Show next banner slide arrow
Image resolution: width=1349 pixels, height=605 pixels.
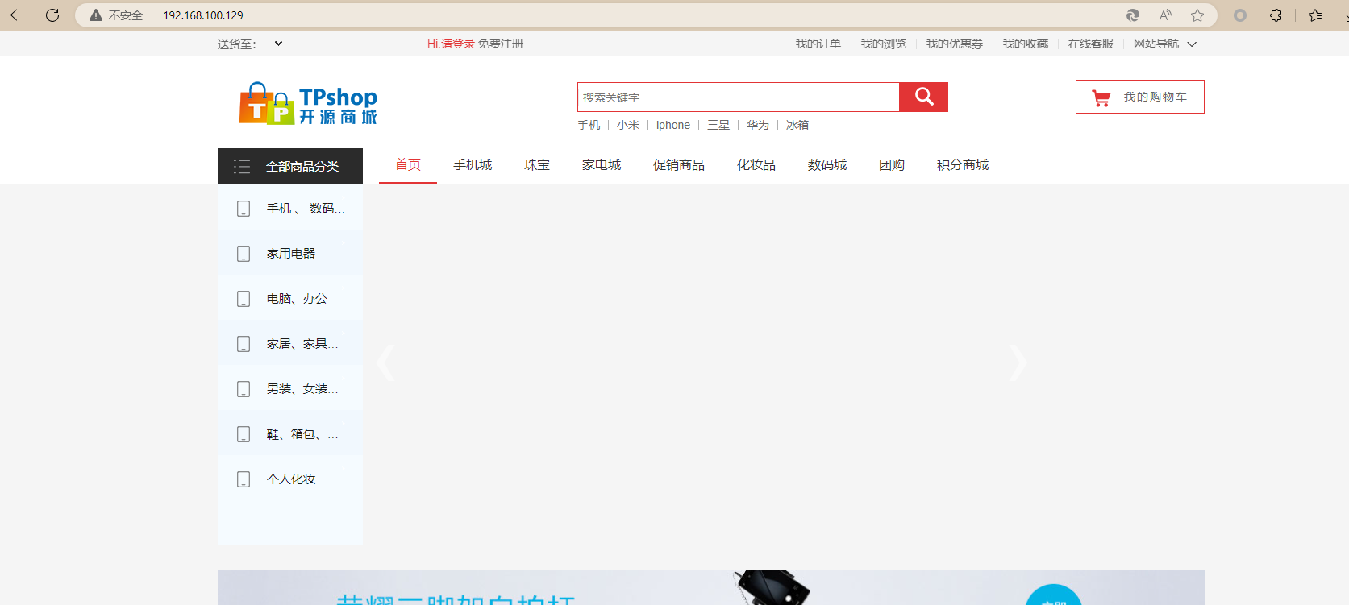click(1018, 363)
